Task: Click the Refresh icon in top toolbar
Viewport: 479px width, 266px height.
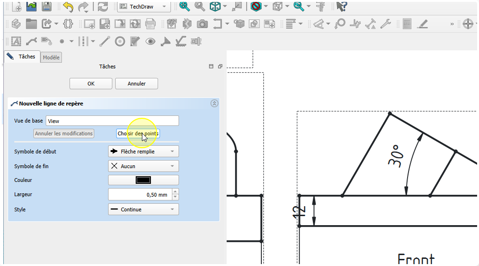Action: click(102, 7)
